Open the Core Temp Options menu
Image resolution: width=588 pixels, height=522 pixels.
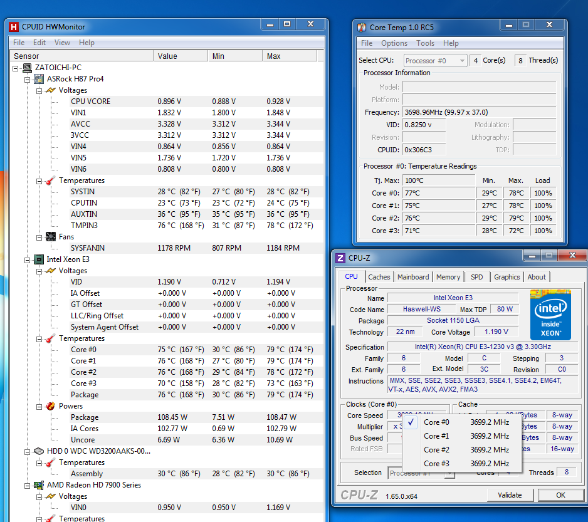point(394,43)
